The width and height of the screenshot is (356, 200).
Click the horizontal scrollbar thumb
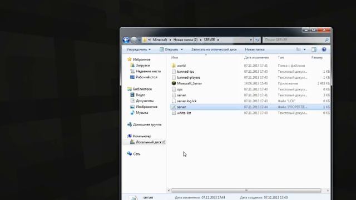click(x=246, y=191)
